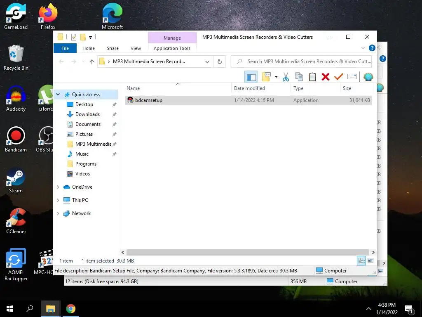Open Downloads in the navigation pane
This screenshot has width=422, height=317.
(x=87, y=114)
